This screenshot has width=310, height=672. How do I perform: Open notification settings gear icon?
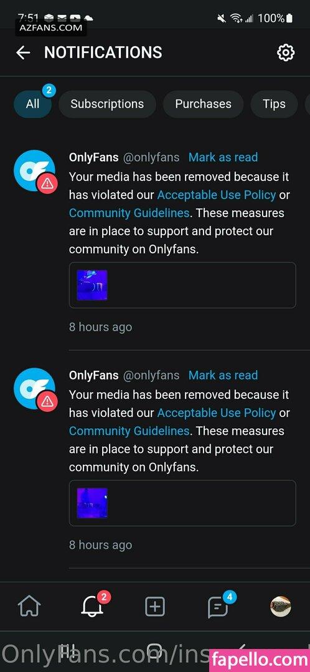pyautogui.click(x=286, y=53)
